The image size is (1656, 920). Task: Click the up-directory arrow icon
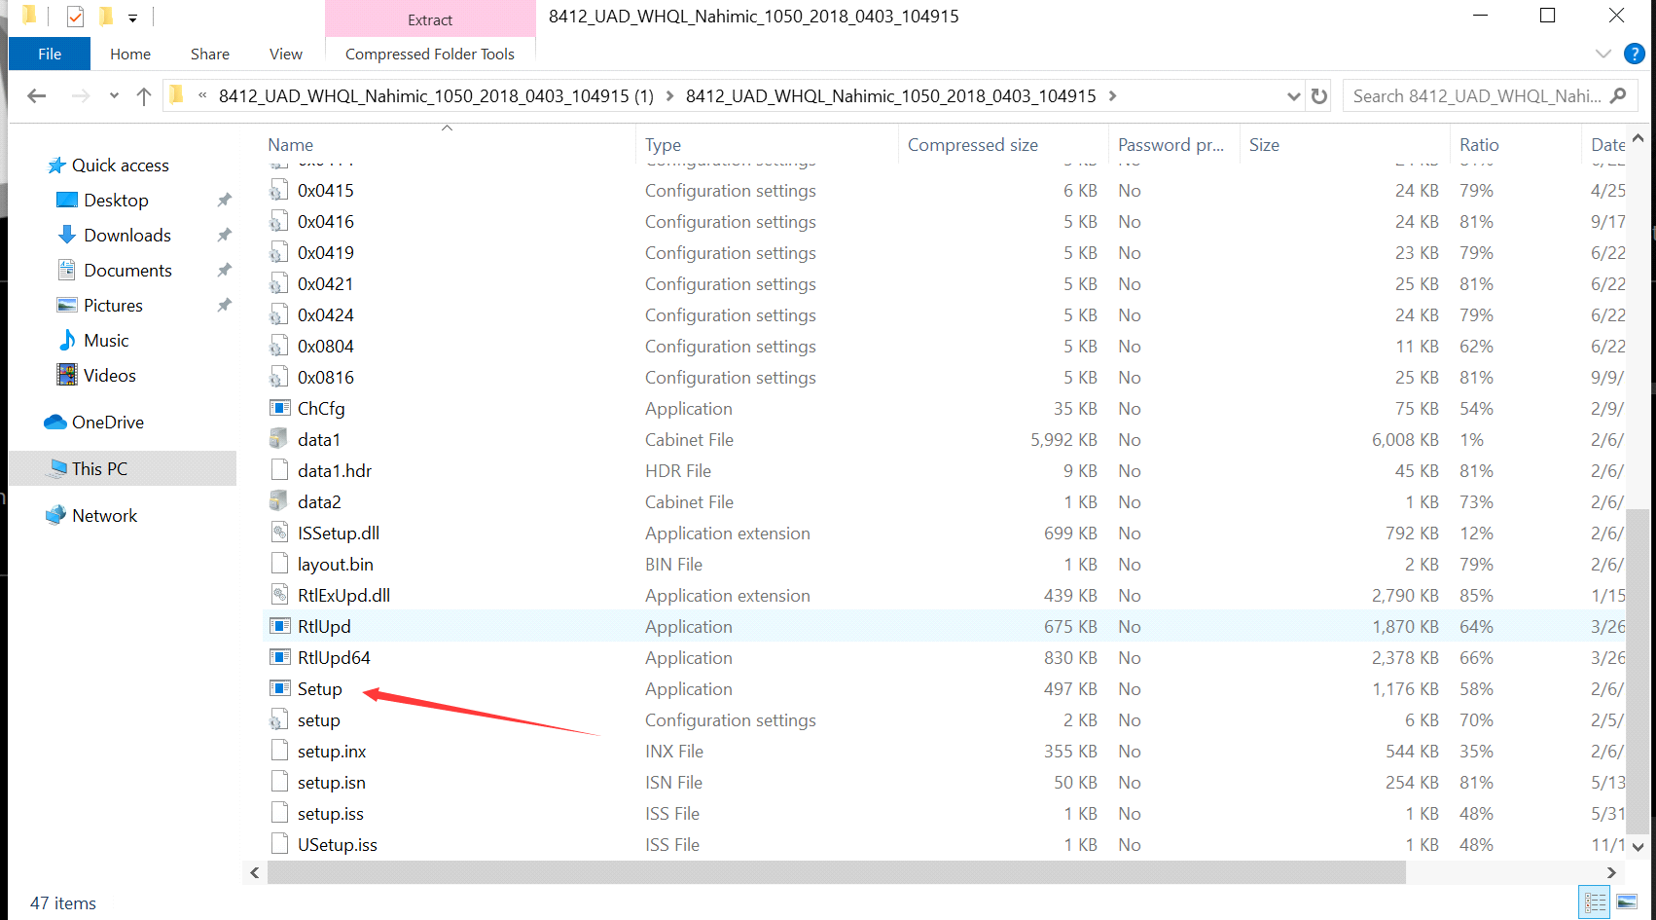pyautogui.click(x=144, y=96)
